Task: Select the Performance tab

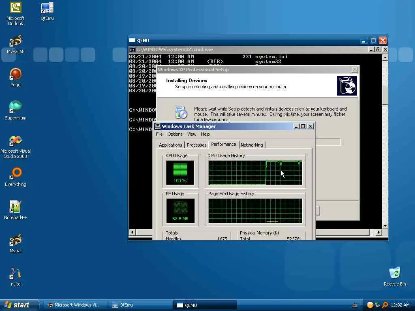Action: coord(223,145)
